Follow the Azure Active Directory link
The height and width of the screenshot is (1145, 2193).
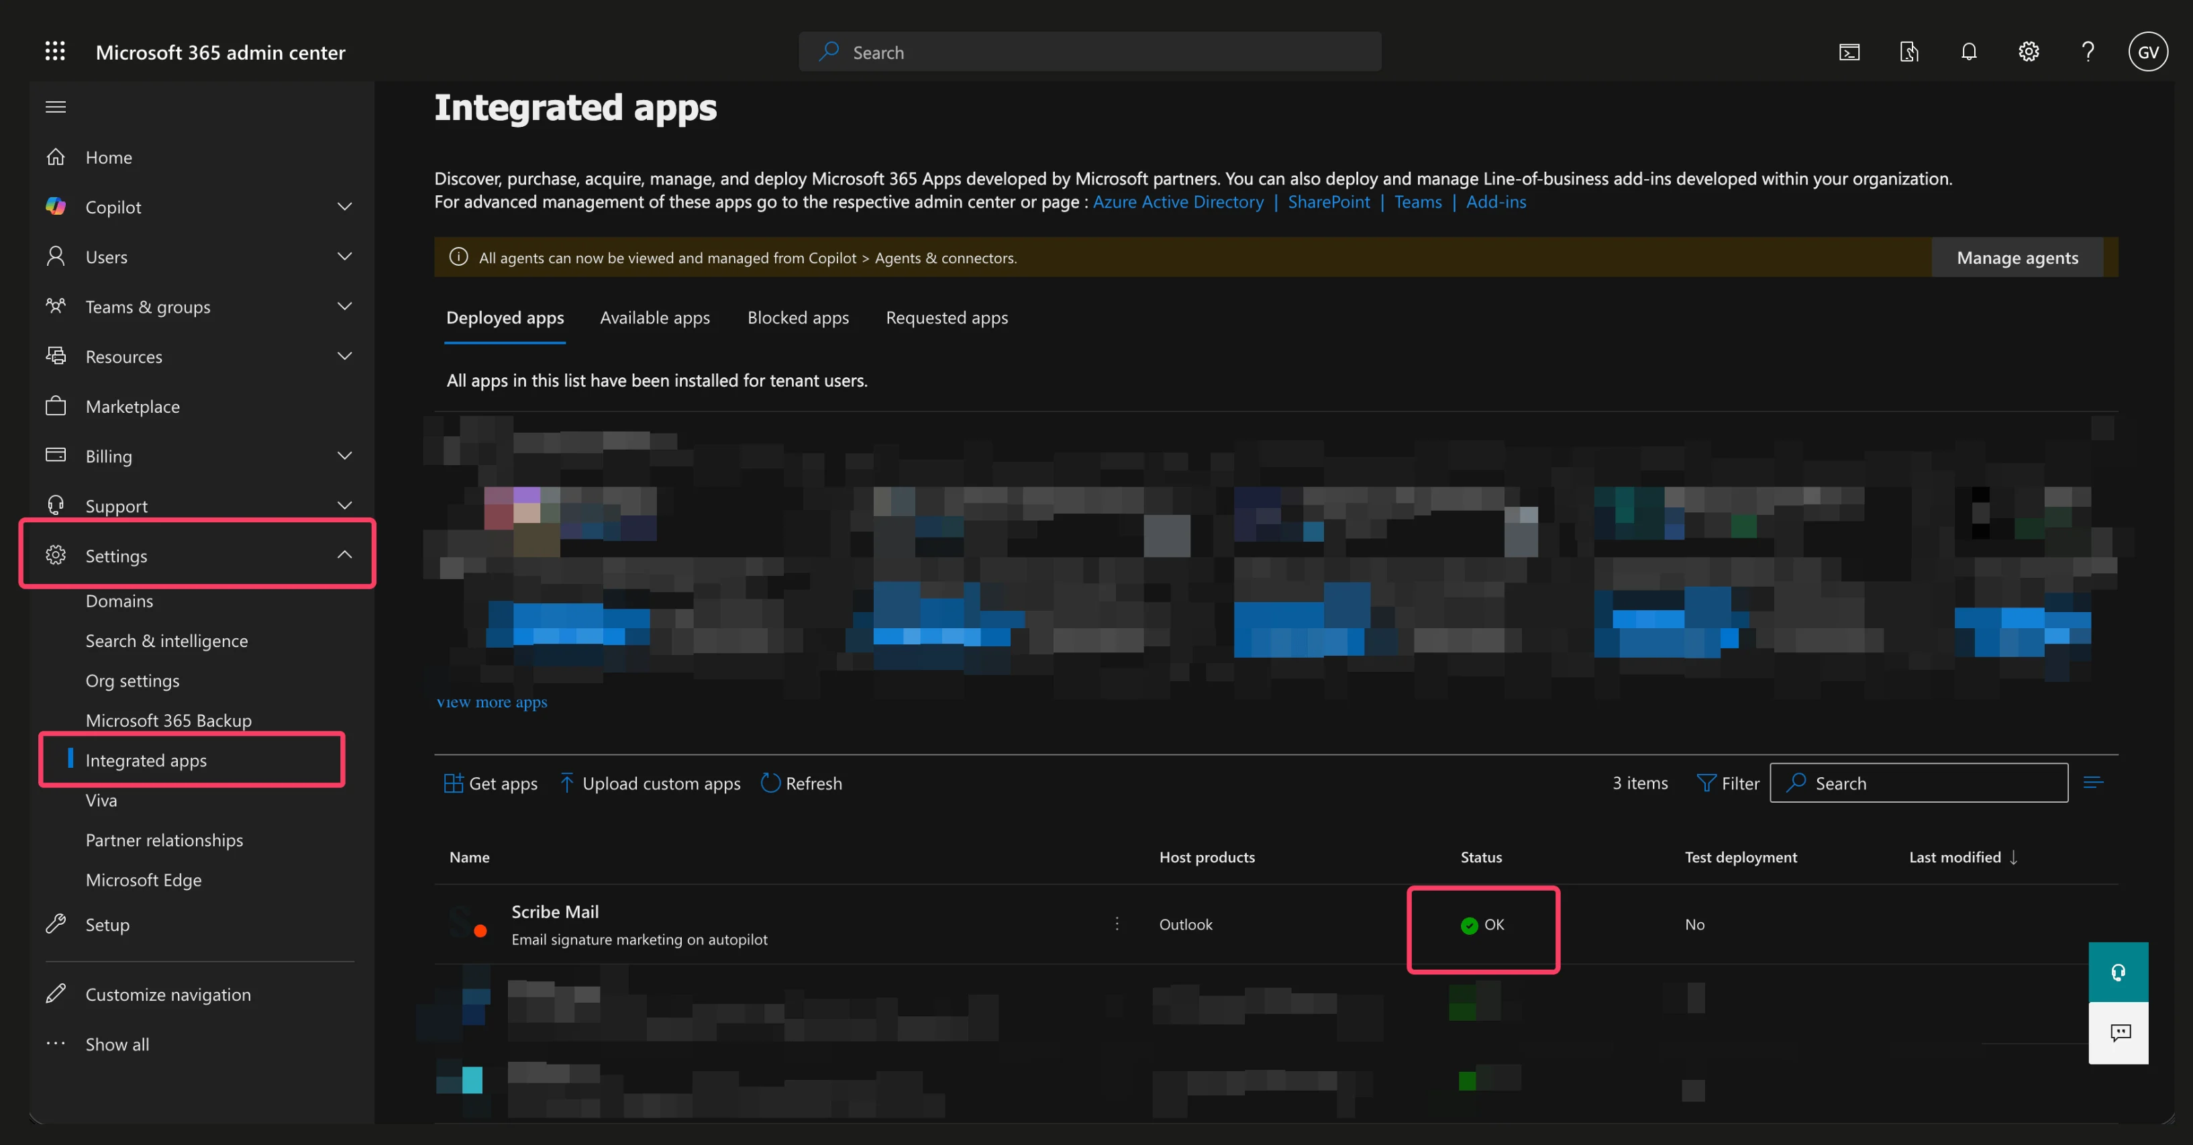click(1178, 202)
